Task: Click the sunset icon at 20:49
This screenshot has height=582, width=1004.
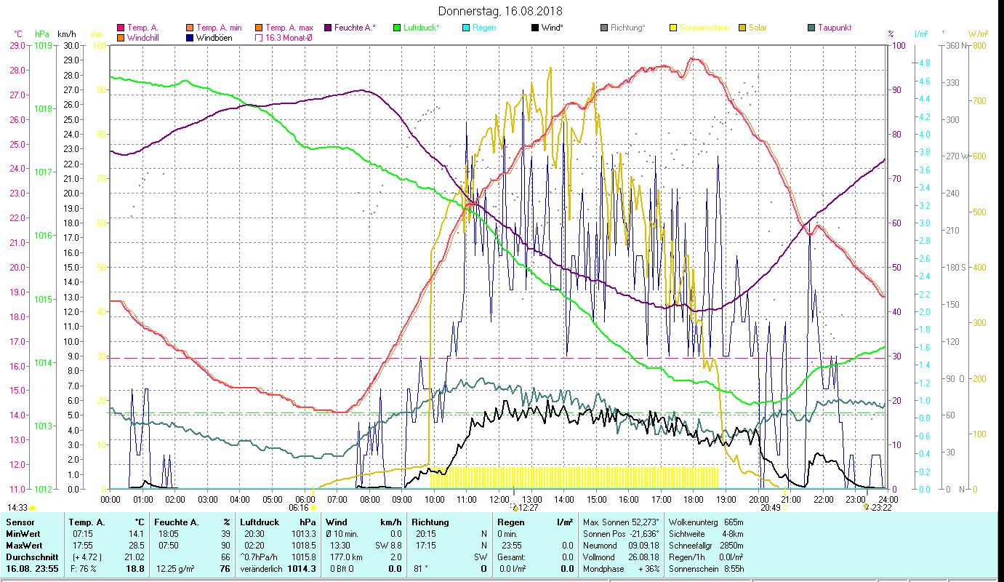Action: coord(784,509)
